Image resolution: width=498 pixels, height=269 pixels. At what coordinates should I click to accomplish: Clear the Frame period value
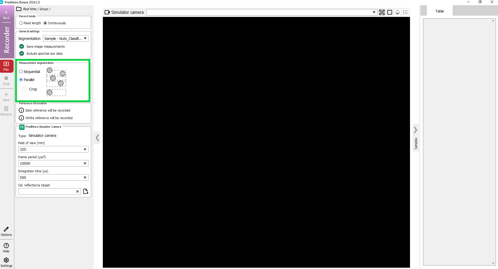tap(85, 163)
